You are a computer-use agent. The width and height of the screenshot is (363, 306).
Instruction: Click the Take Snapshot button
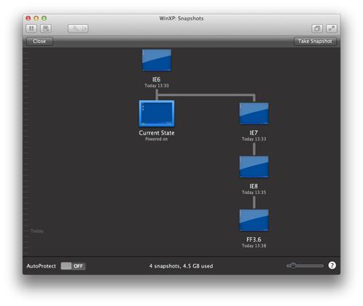click(315, 41)
